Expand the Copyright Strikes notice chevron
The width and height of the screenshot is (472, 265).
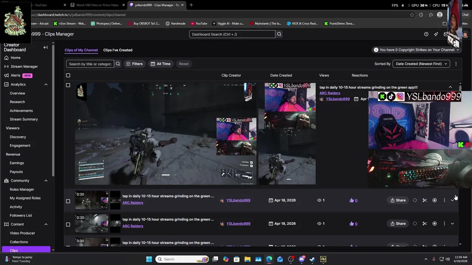pos(458,50)
